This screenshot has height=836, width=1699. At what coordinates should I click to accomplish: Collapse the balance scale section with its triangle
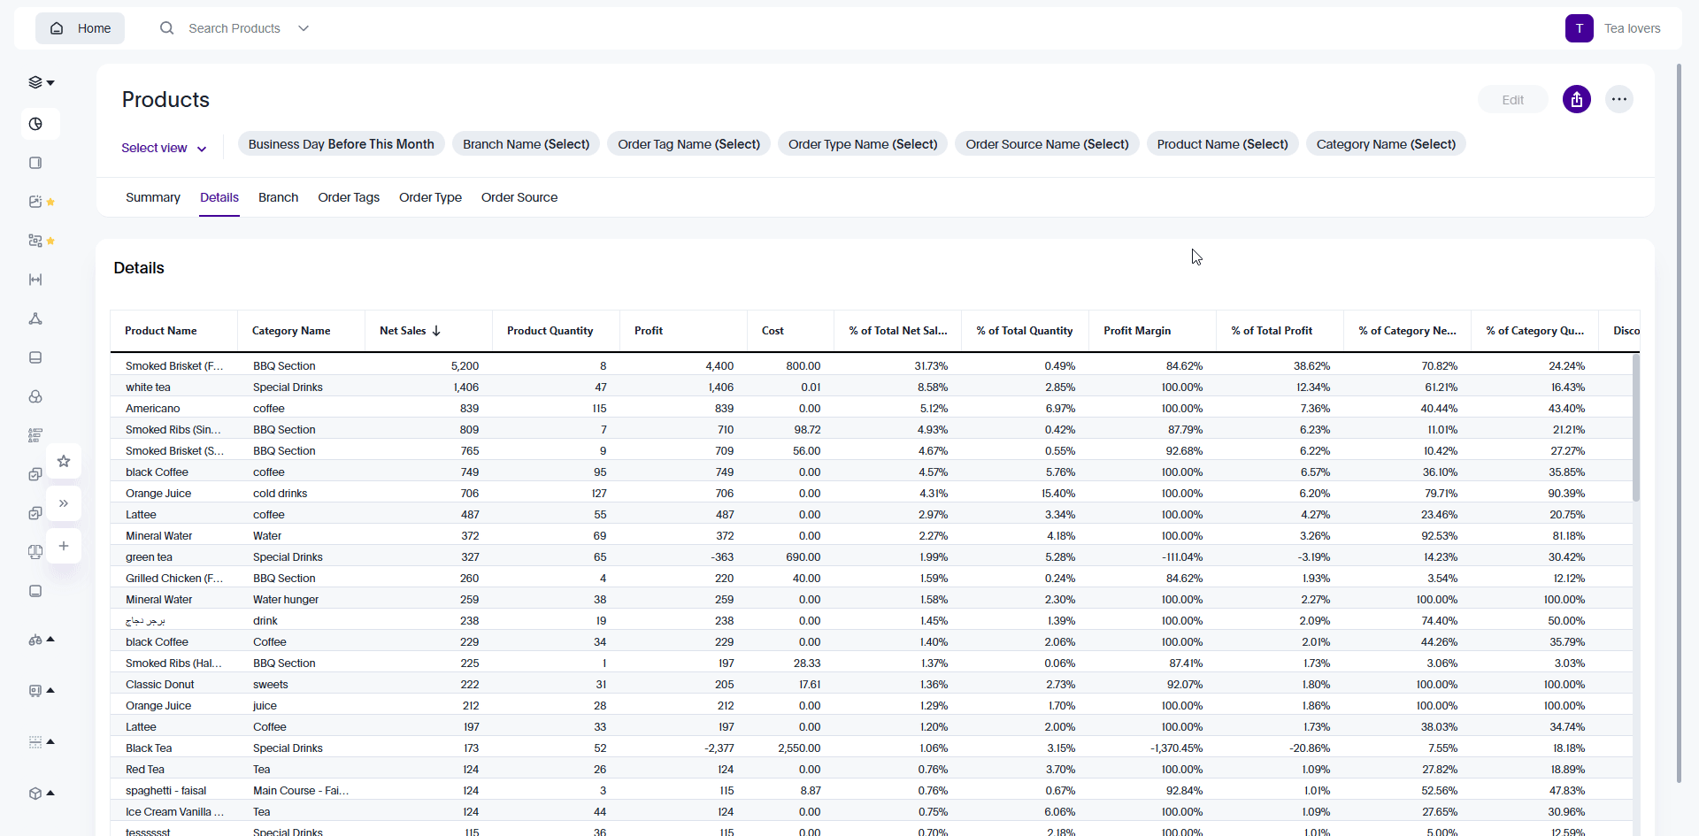pos(50,639)
